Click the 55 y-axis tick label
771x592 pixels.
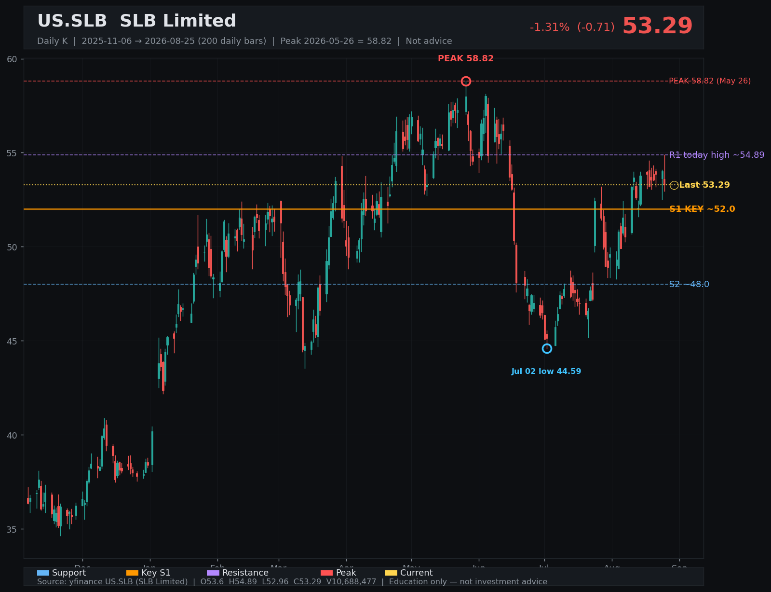[12, 153]
